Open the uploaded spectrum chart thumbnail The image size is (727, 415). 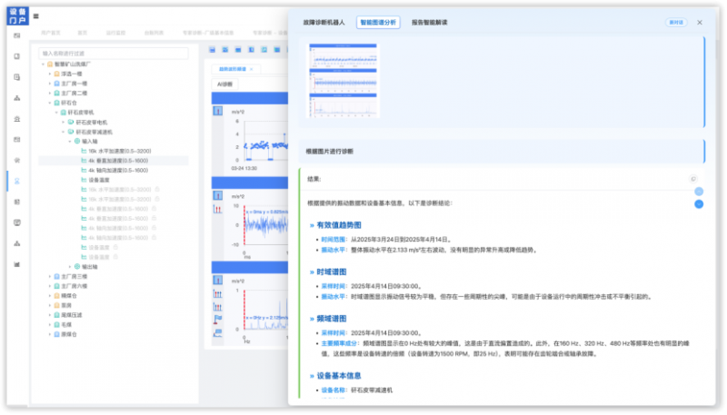point(344,81)
